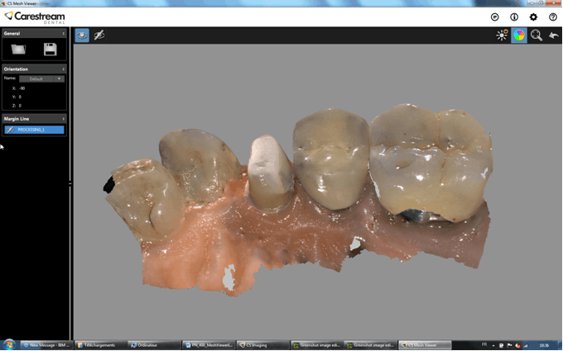Open the Windows Start button
Image resolution: width=563 pixels, height=351 pixels.
point(9,344)
